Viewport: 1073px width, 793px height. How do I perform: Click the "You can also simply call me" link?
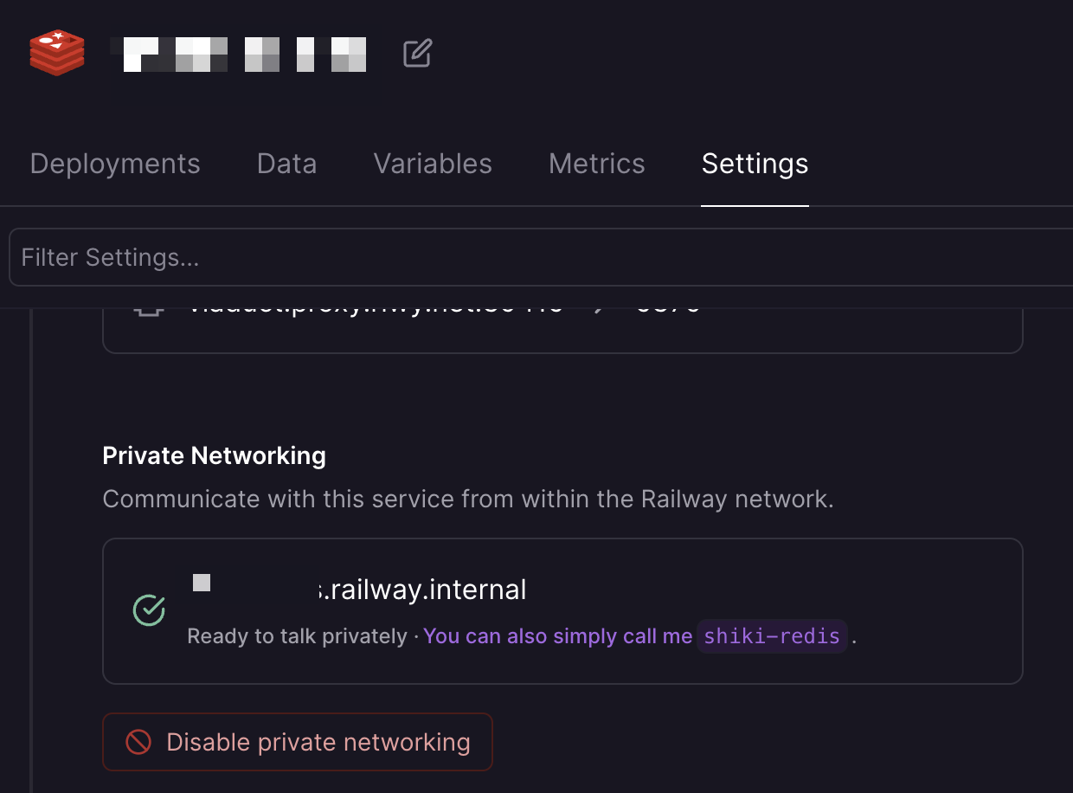point(557,636)
